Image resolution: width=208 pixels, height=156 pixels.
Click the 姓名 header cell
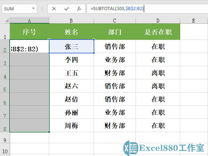coord(71,32)
